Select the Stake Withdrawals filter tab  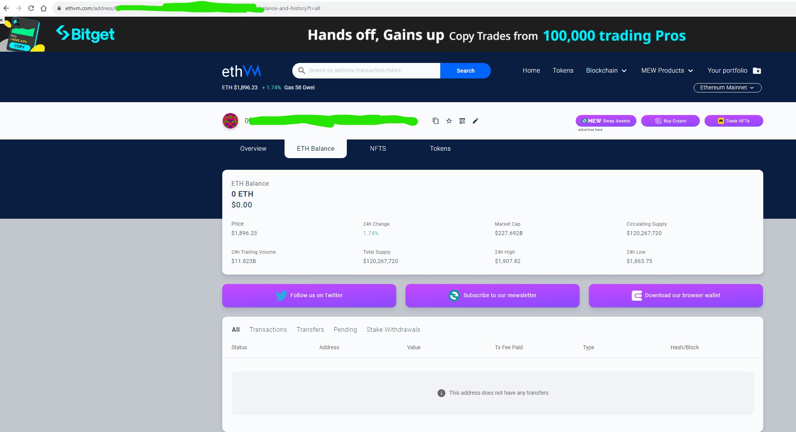pyautogui.click(x=393, y=329)
